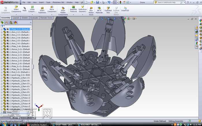The height and width of the screenshot is (126, 202).
Task: Click the New document icon
Action: (x=86, y=2)
